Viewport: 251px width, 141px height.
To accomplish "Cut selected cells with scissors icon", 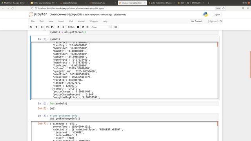I will (42, 27).
